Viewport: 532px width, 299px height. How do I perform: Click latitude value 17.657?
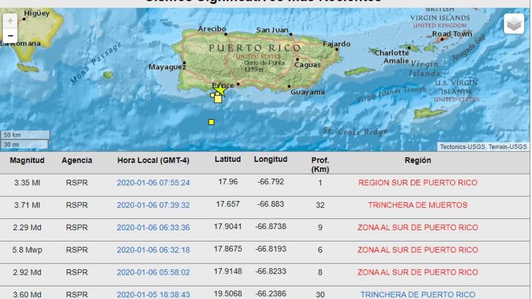[227, 204]
